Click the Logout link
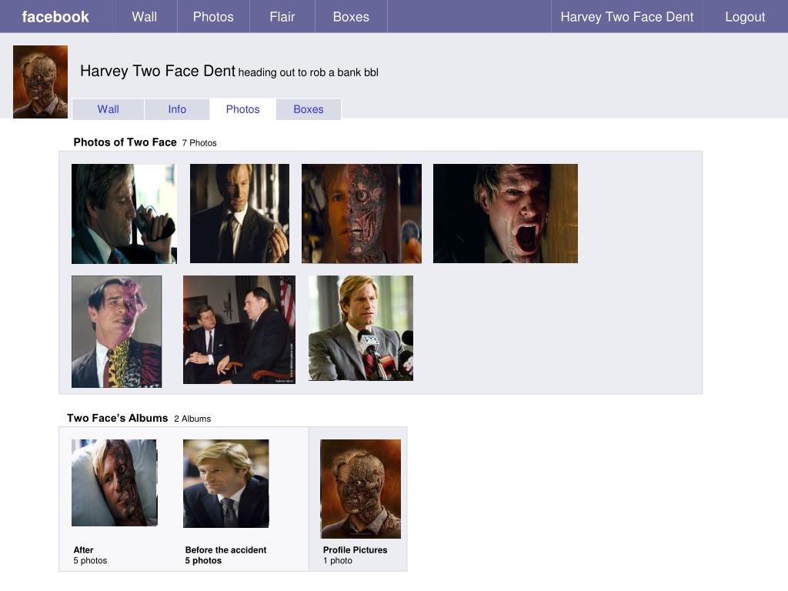Image resolution: width=788 pixels, height=591 pixels. click(x=745, y=17)
